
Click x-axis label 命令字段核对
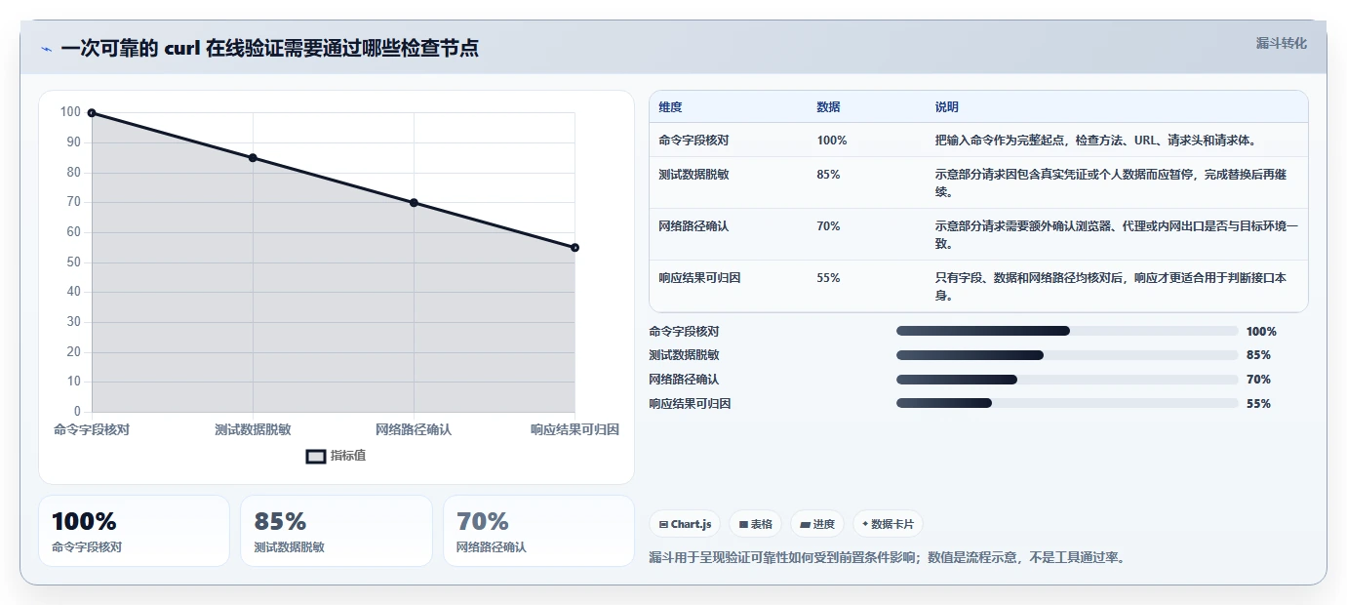click(x=92, y=429)
